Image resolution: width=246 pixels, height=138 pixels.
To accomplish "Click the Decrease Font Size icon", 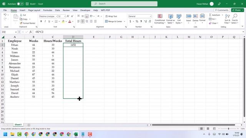I will pos(72,16).
